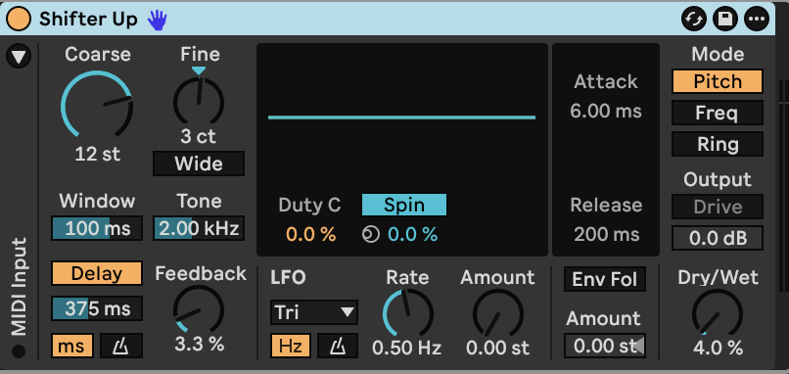Viewport: 789px width, 374px height.
Task: Click the 3 ct fine value text
Action: (x=199, y=136)
